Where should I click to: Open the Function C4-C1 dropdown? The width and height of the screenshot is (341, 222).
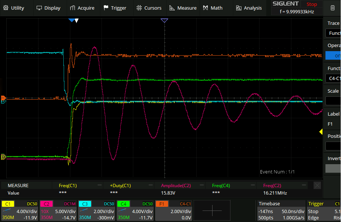coord(333,78)
